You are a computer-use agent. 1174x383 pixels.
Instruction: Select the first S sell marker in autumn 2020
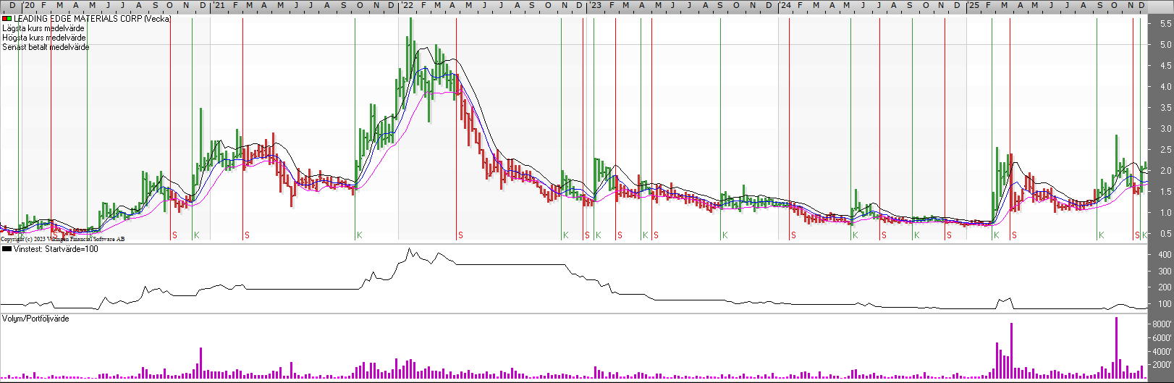[174, 235]
